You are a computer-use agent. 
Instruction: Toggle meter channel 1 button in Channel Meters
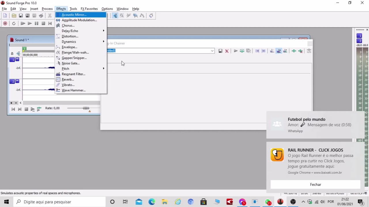[359, 36]
